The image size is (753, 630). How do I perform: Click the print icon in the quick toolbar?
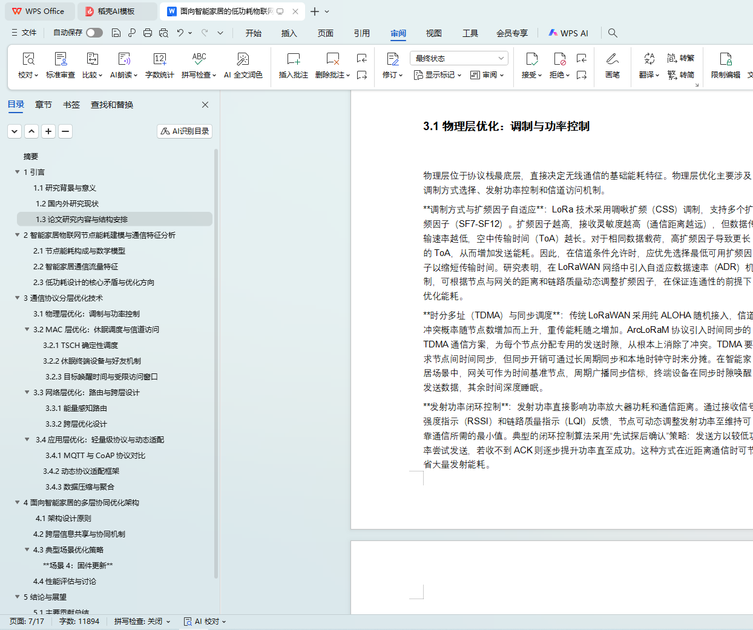[x=148, y=33]
